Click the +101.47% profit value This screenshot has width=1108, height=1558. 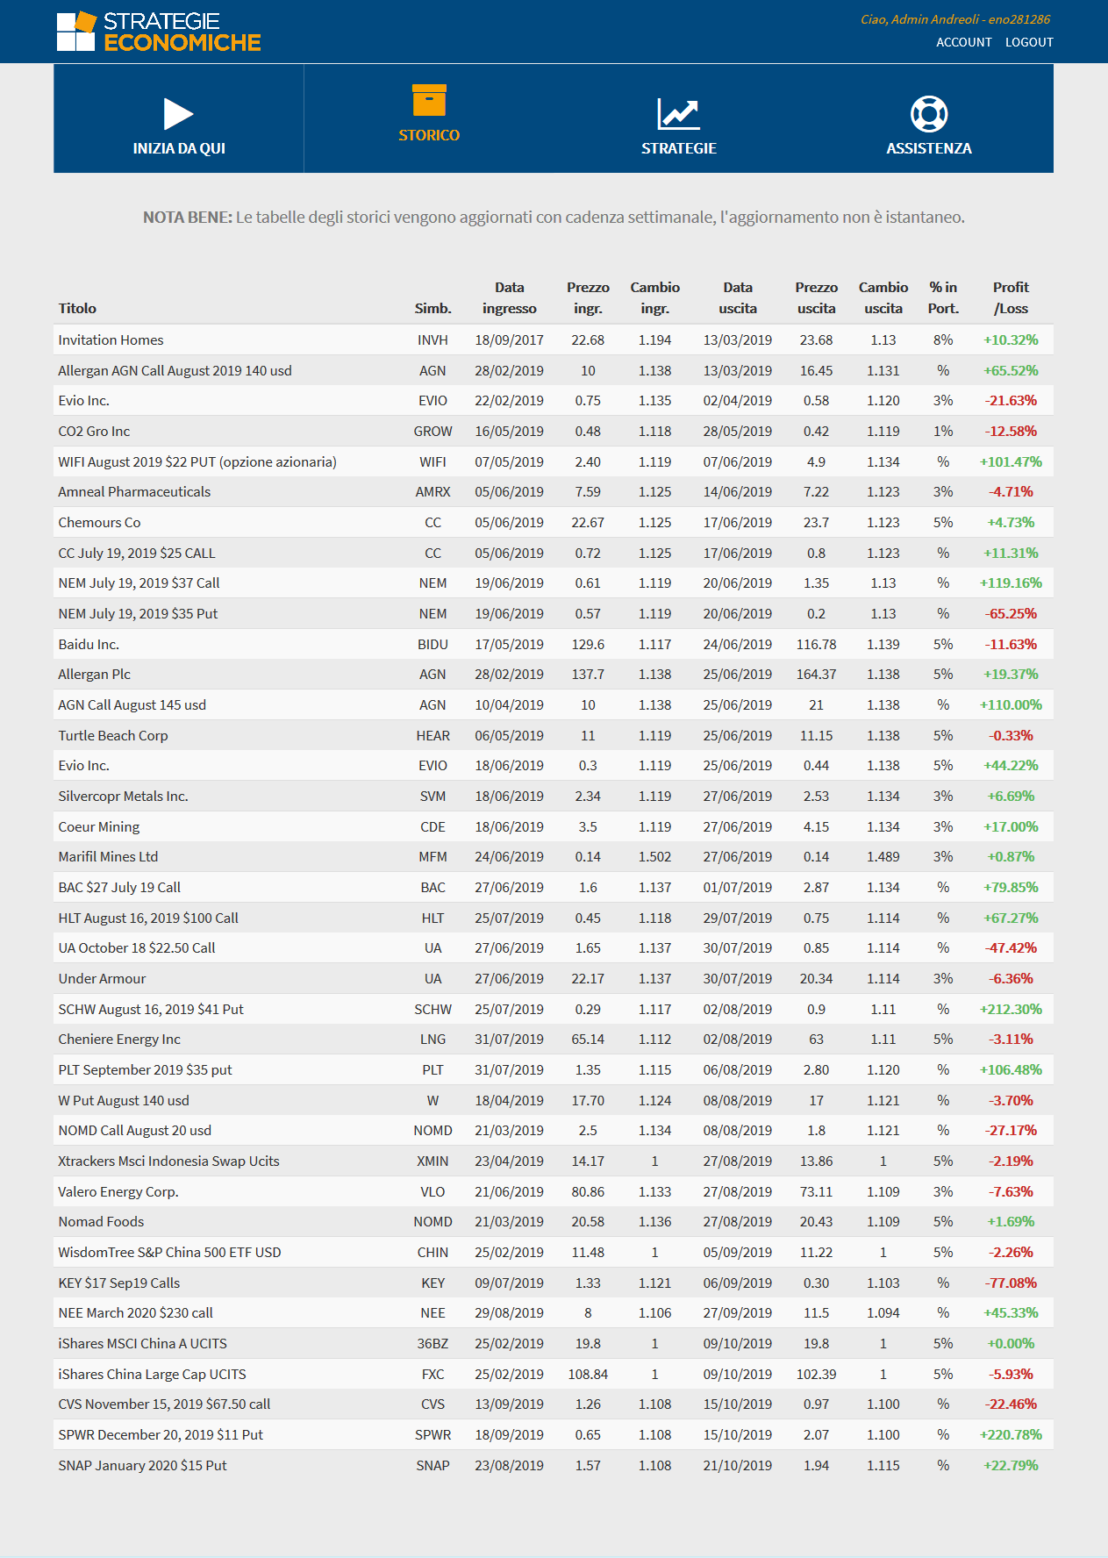click(1011, 461)
